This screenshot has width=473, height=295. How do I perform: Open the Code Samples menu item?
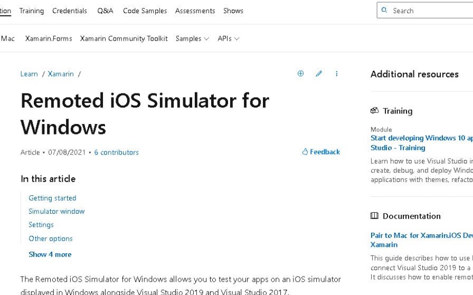click(145, 11)
